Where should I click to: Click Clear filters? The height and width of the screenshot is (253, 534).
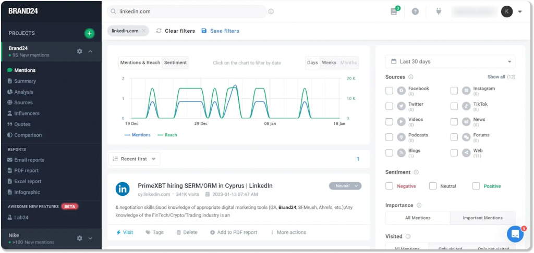coord(176,31)
